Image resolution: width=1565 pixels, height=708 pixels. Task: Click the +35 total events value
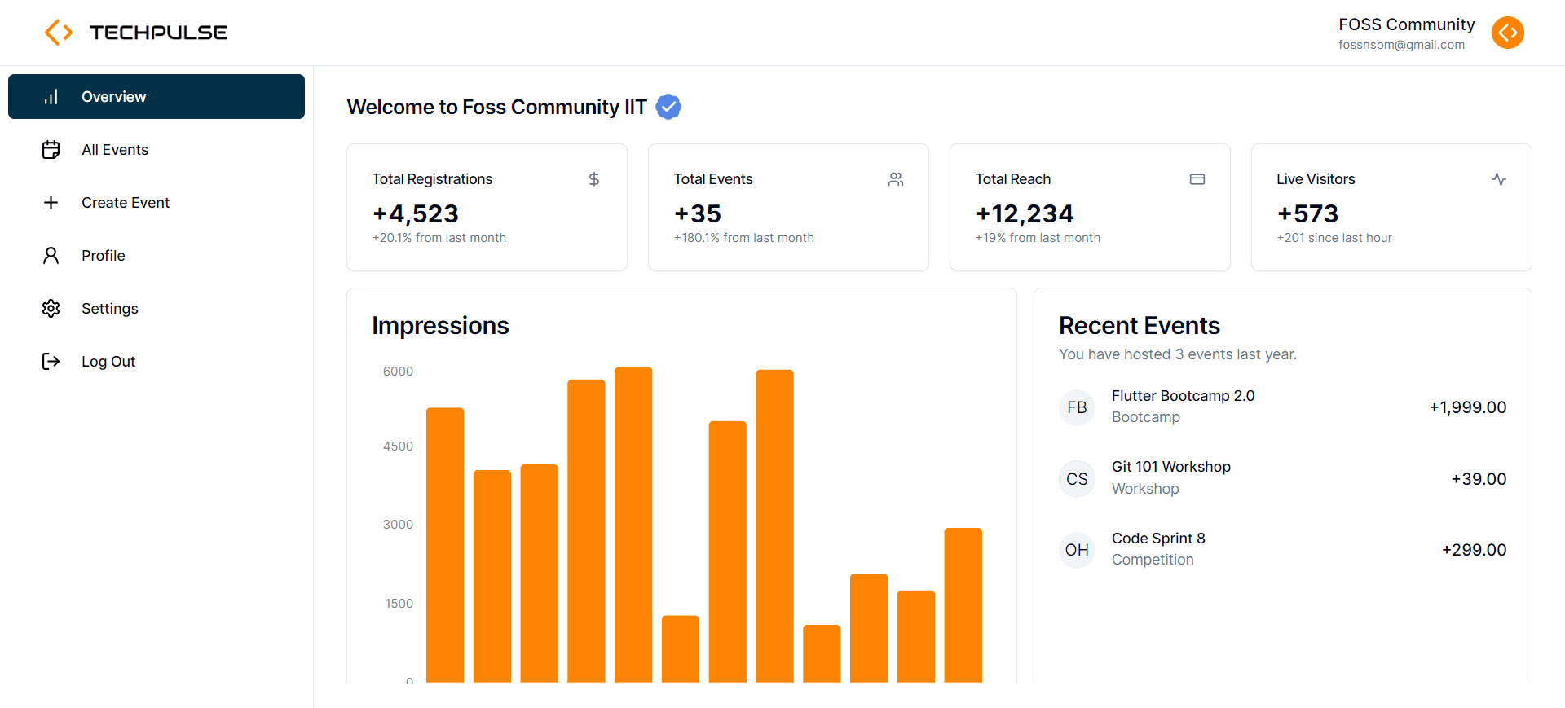(698, 213)
